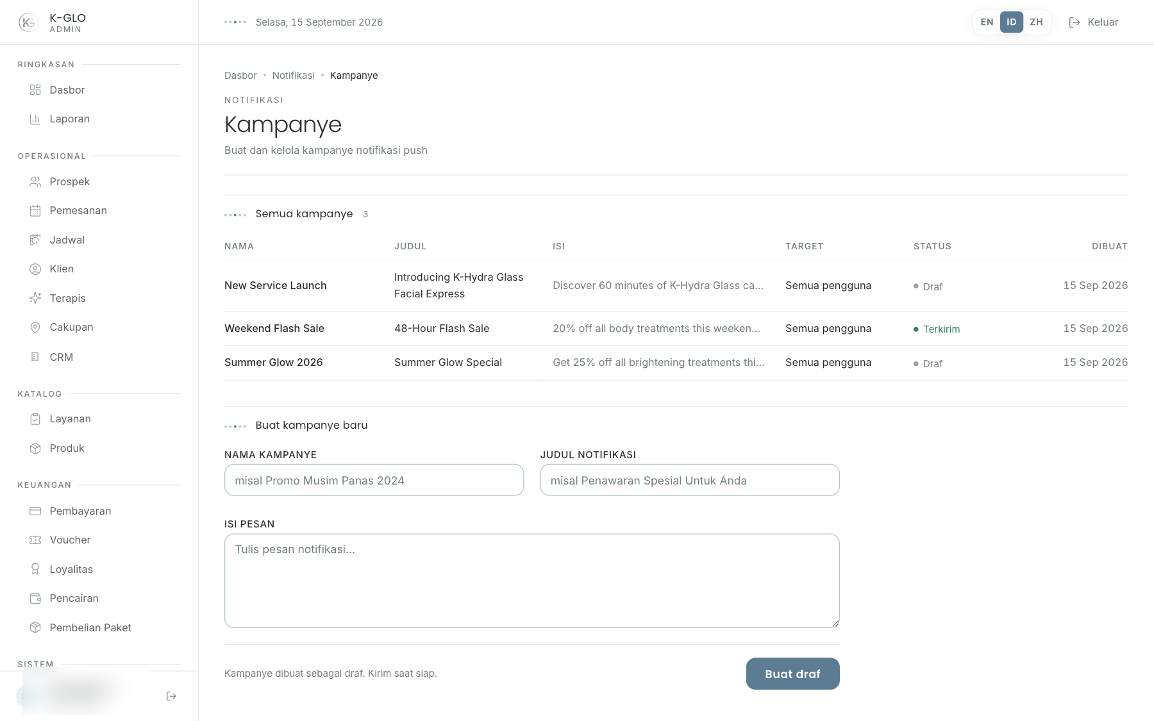Click the Loyalitas award icon
The image size is (1154, 721).
35,570
